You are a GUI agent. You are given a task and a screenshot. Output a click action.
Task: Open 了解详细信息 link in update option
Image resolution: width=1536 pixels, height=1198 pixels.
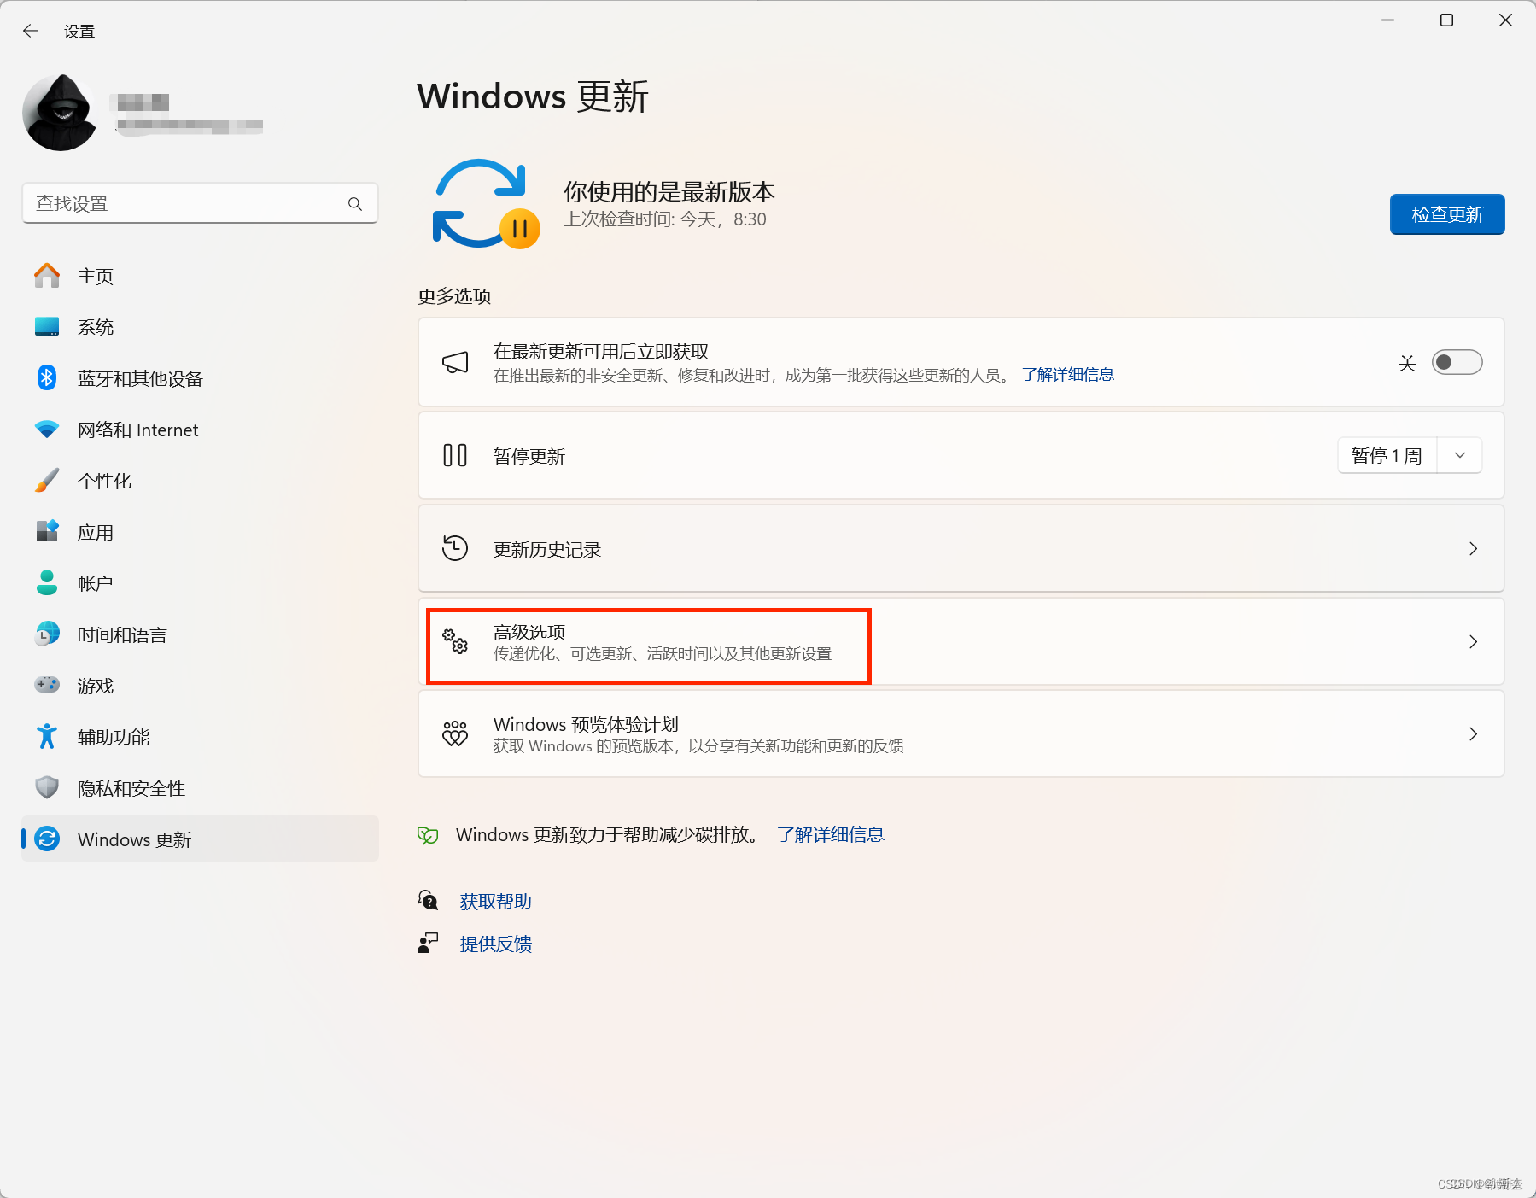click(1068, 374)
